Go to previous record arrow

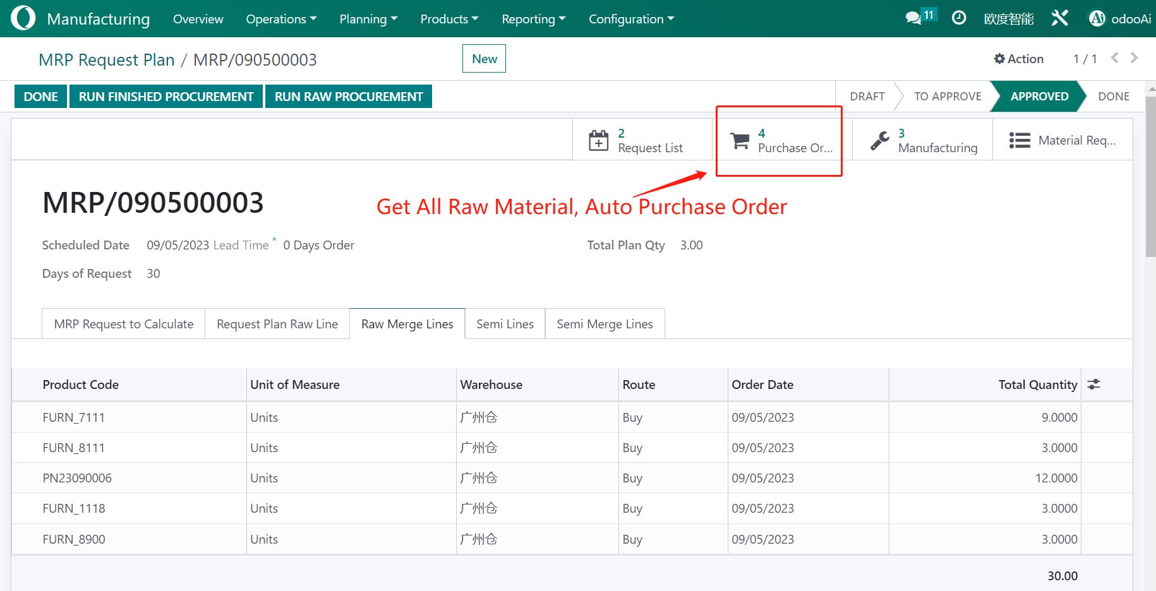coord(1115,58)
